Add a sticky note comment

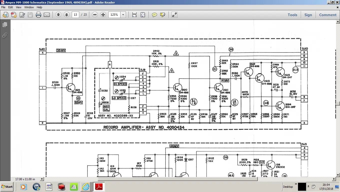point(154,15)
